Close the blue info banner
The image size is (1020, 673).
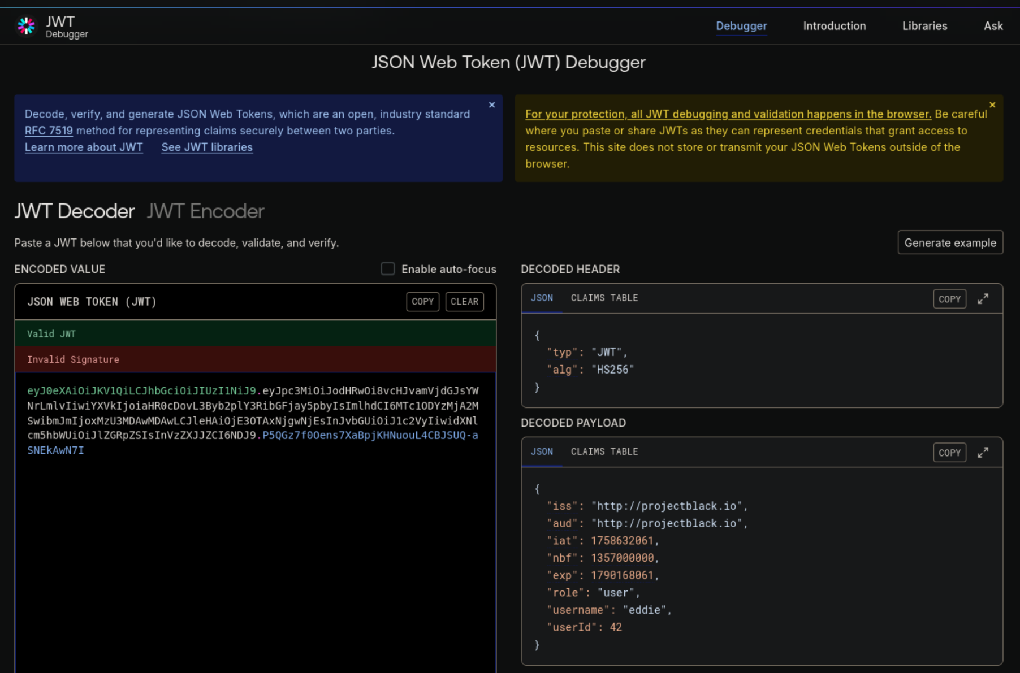point(491,105)
